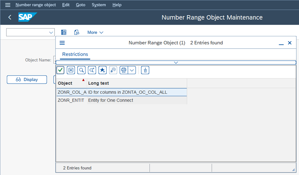This screenshot has width=299, height=175.
Task: Click the Find magnifier icon
Action: tap(81, 70)
